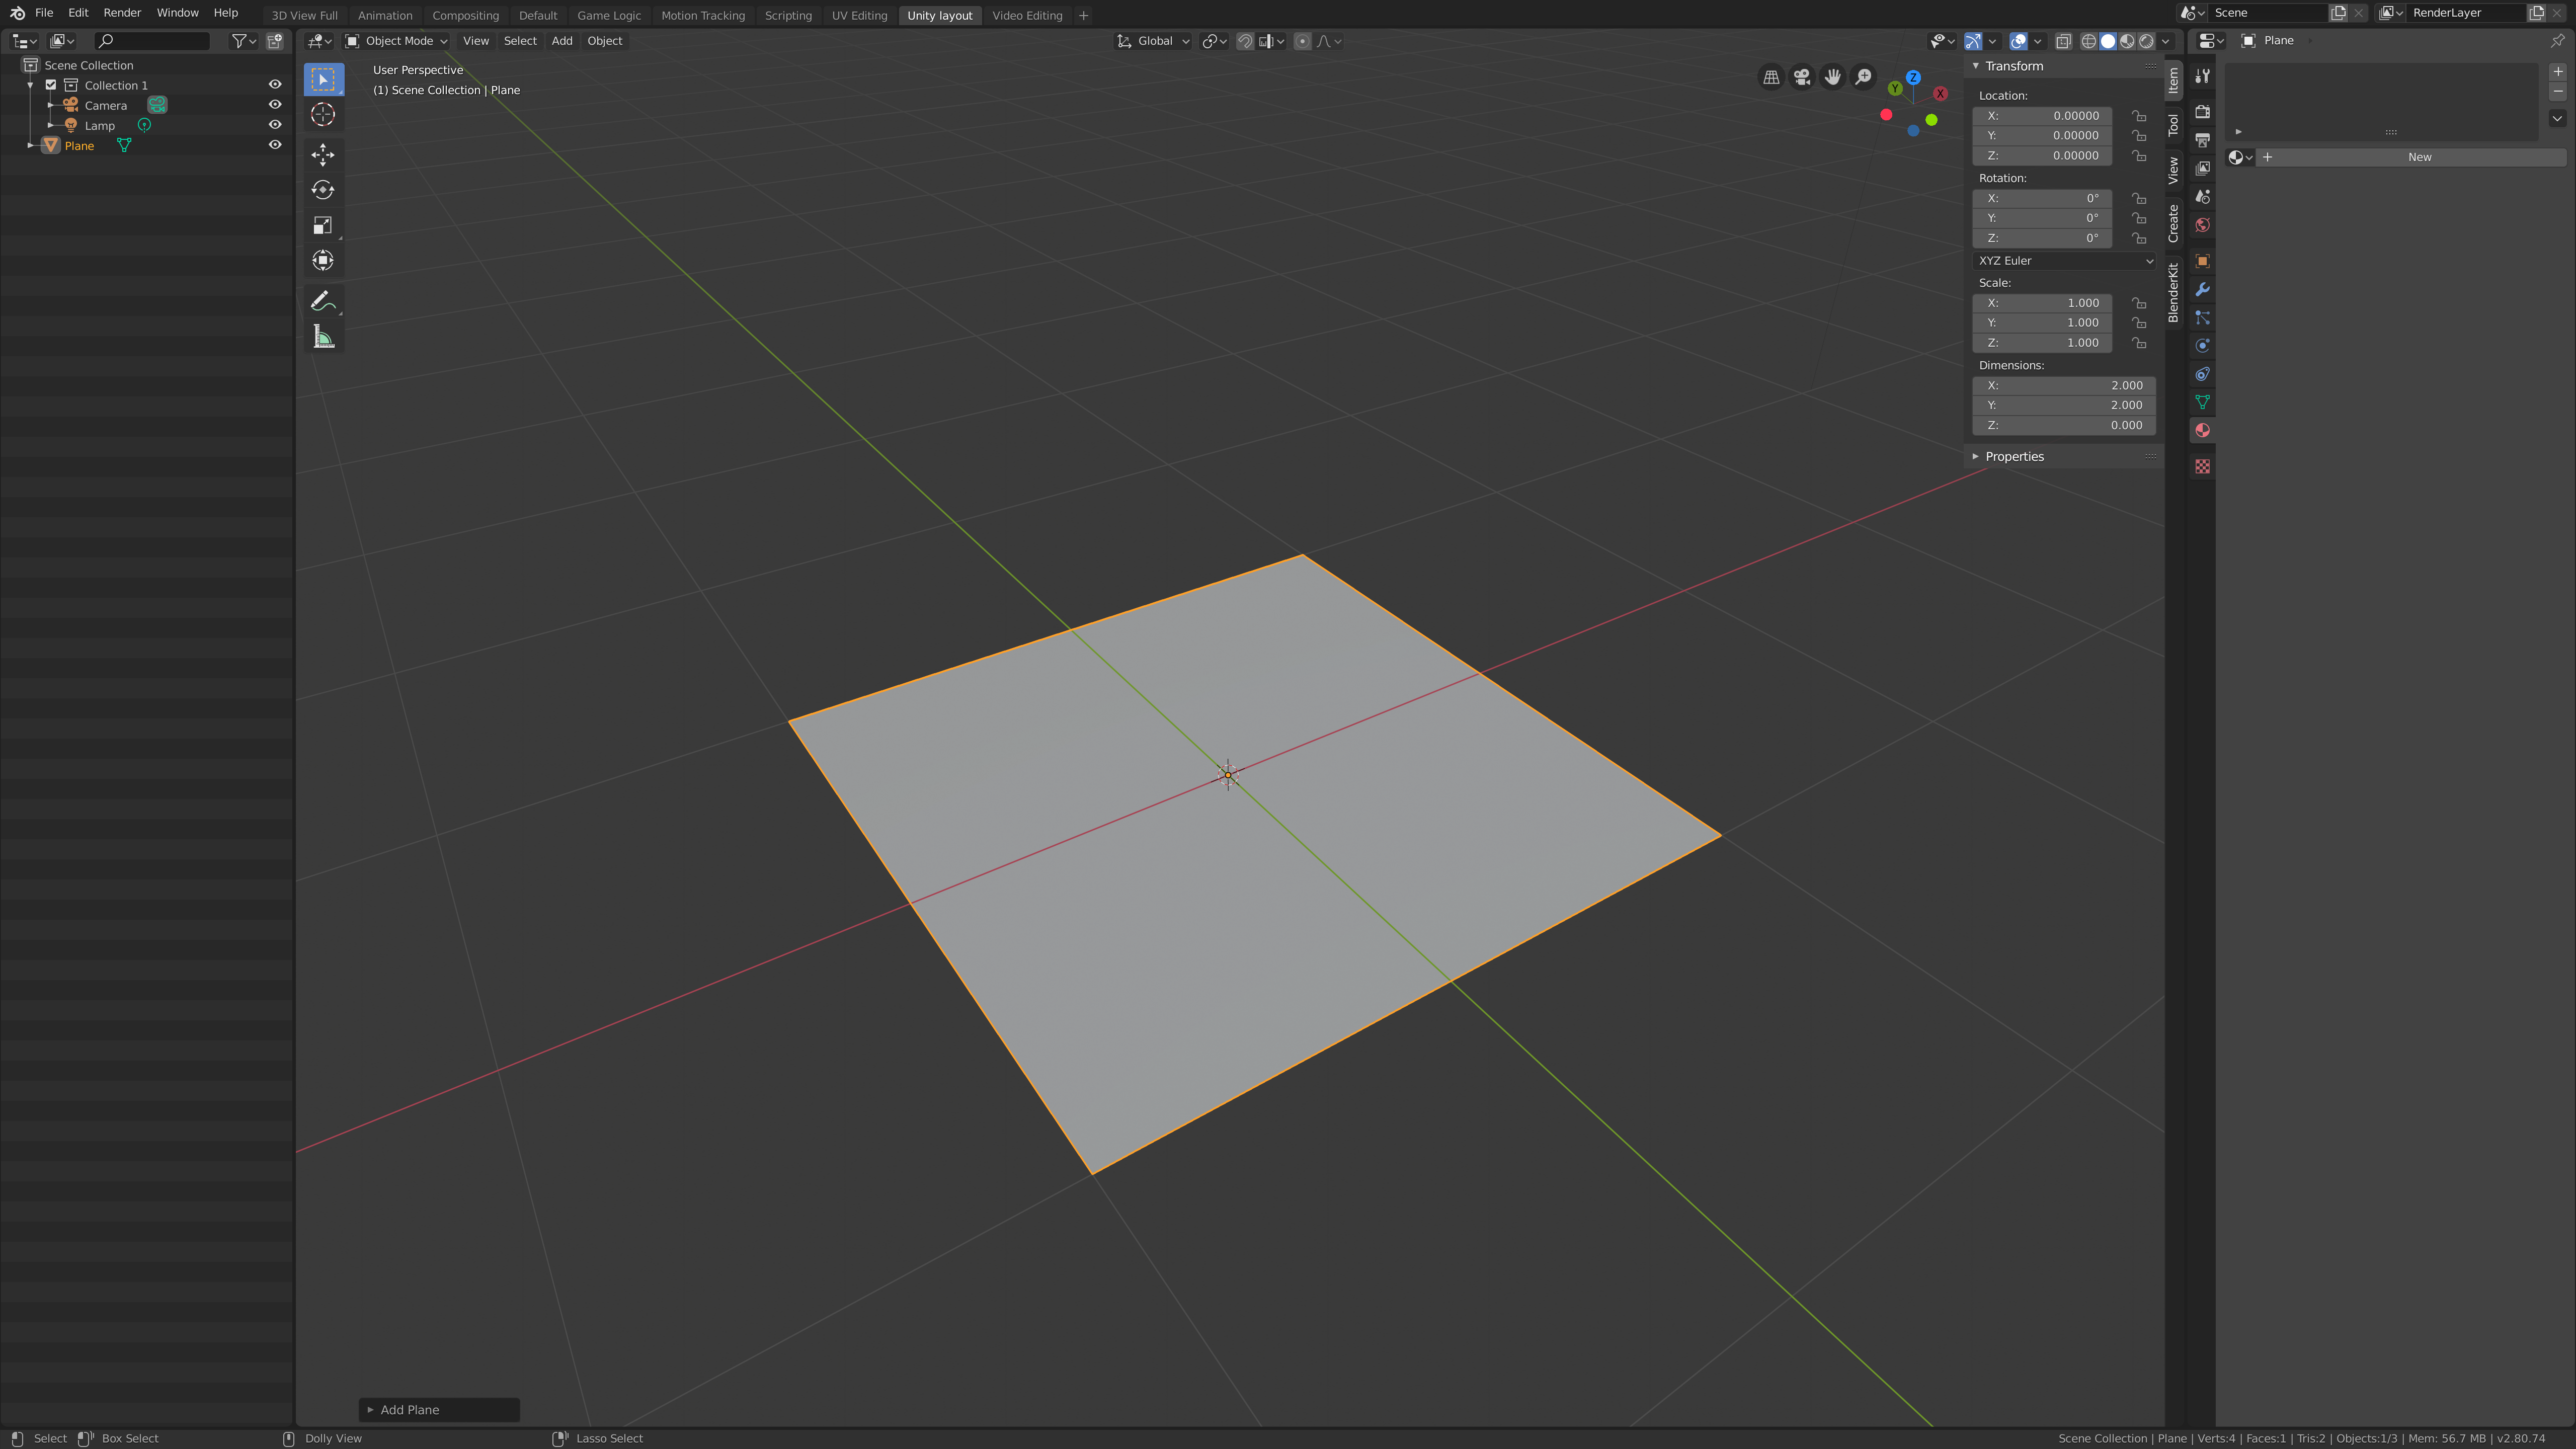Image resolution: width=2576 pixels, height=1449 pixels.
Task: Open the View Layer properties tab
Action: tap(2202, 168)
